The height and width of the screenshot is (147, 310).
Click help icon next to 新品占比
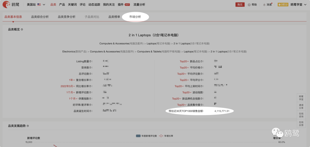[x=202, y=61]
